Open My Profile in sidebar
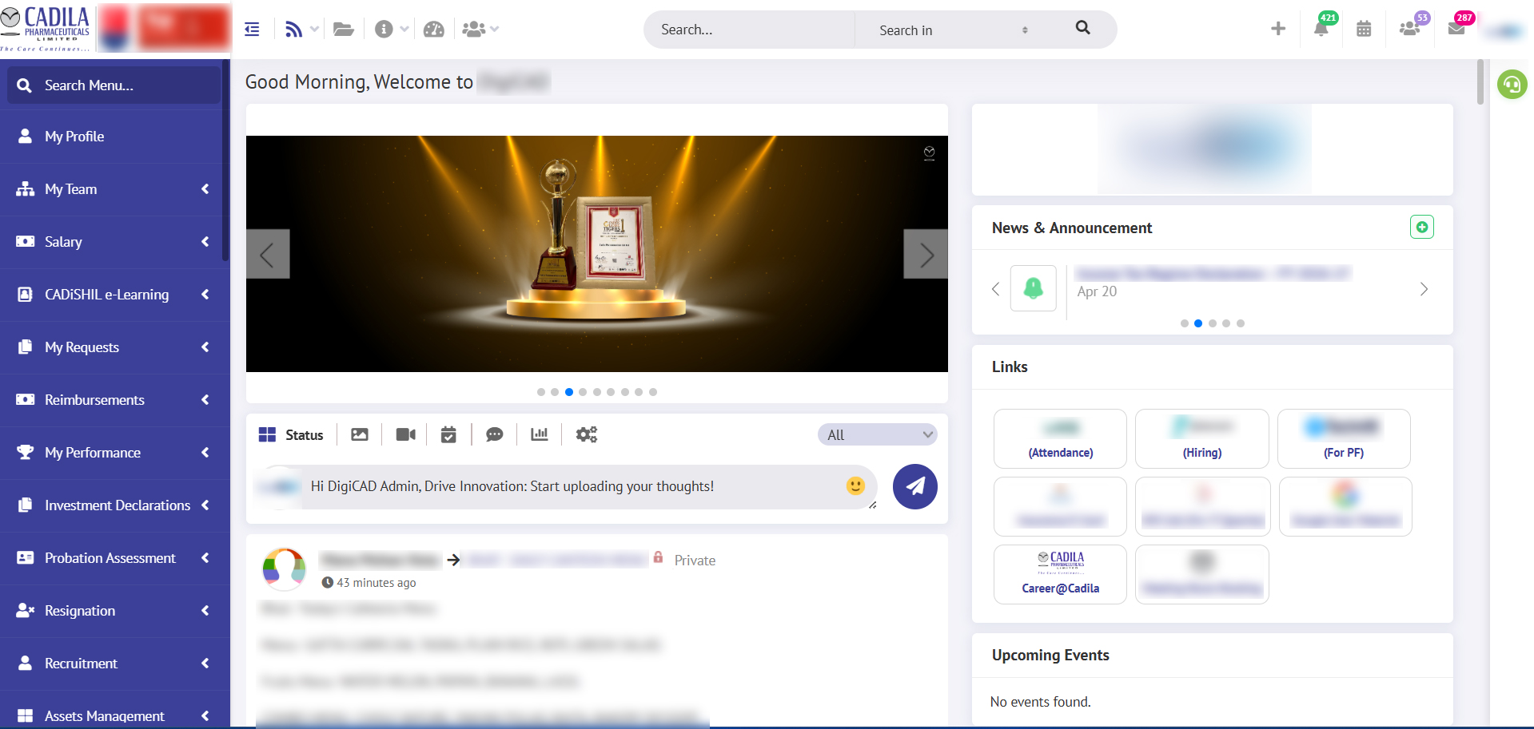This screenshot has height=729, width=1534. pyautogui.click(x=114, y=137)
